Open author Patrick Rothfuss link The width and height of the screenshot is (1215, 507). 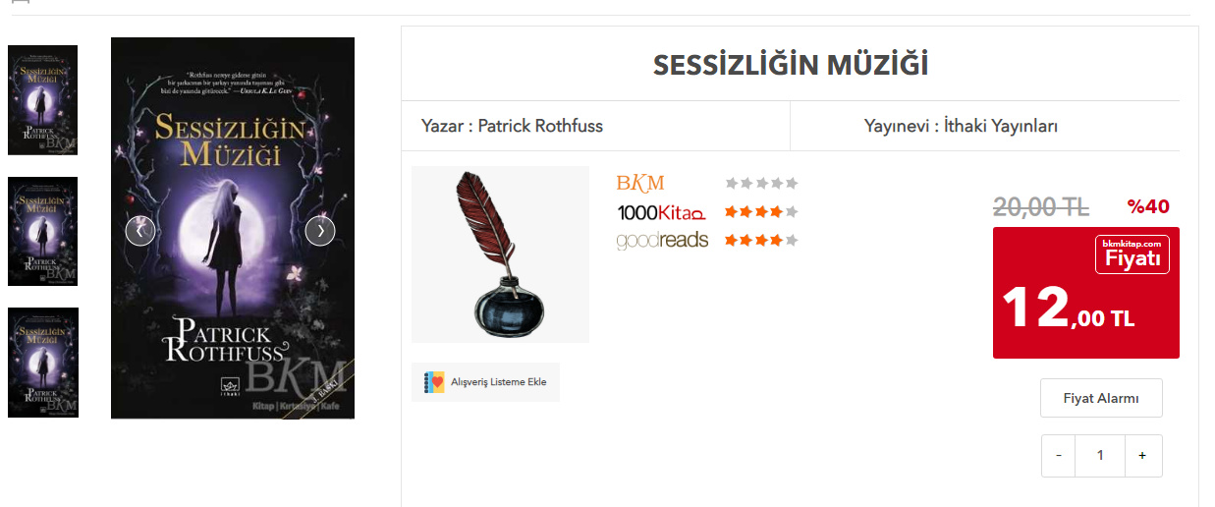540,126
